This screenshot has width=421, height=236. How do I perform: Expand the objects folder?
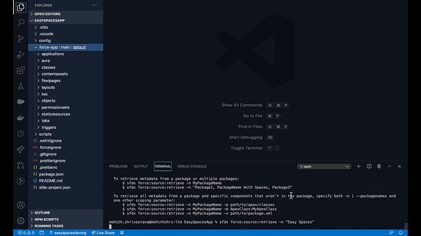66,101
